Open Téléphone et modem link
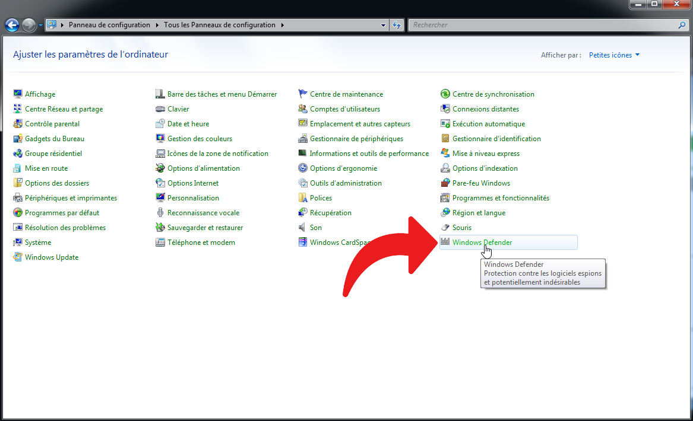 point(201,243)
